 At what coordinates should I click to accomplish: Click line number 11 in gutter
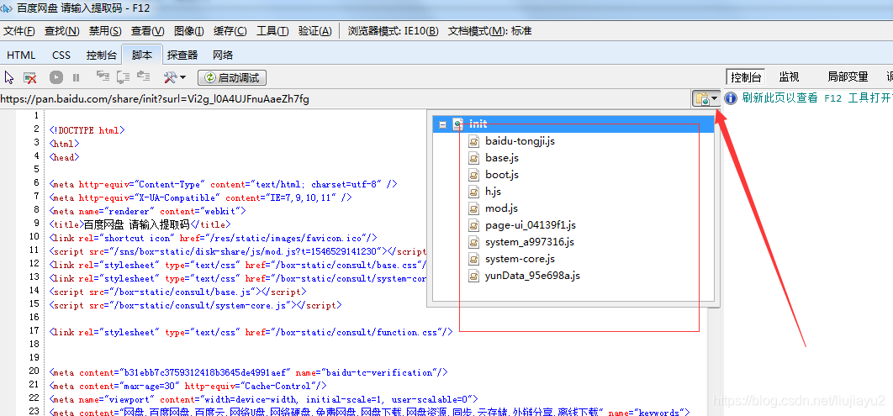tap(34, 250)
